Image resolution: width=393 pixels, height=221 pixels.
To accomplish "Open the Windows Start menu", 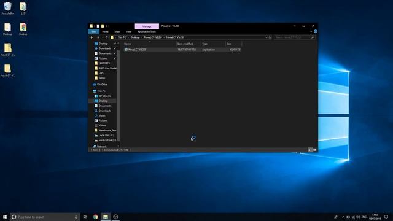I will (5, 217).
